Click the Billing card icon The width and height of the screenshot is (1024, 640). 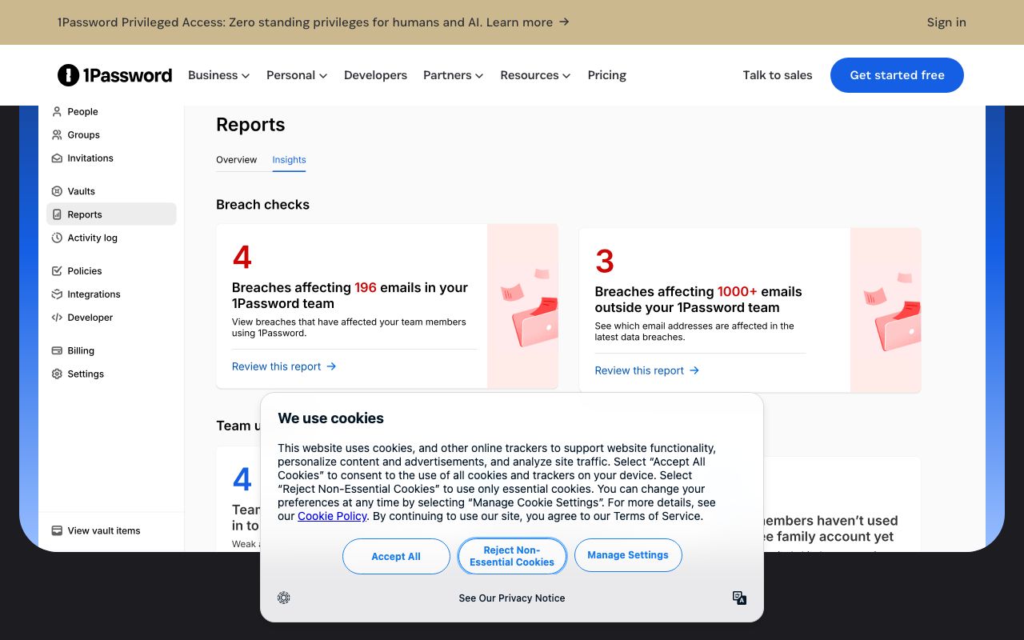tap(57, 350)
